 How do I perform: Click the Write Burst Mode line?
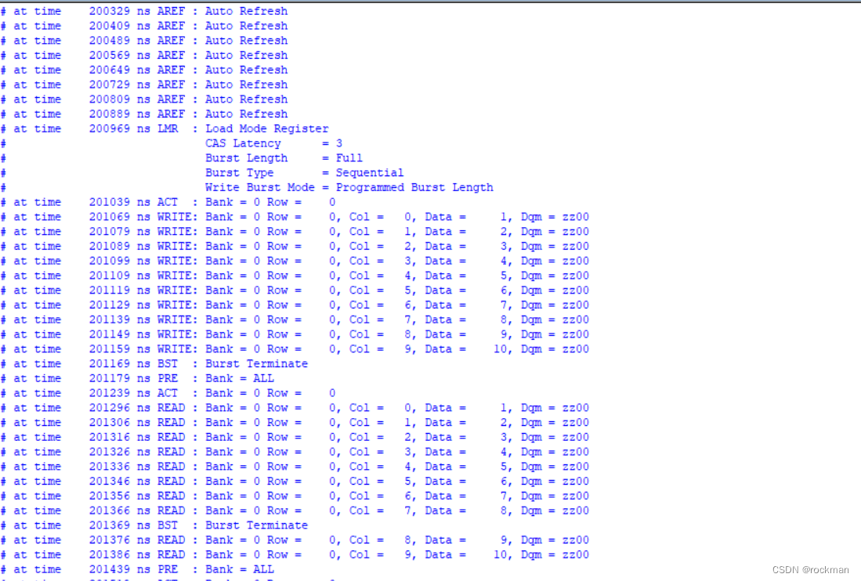point(247,188)
